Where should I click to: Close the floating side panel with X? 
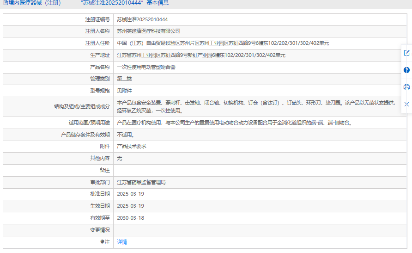[x=406, y=104]
